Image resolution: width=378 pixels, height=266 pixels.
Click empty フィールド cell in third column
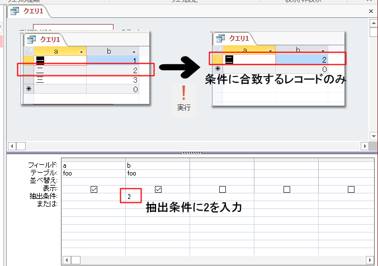[x=222, y=165]
